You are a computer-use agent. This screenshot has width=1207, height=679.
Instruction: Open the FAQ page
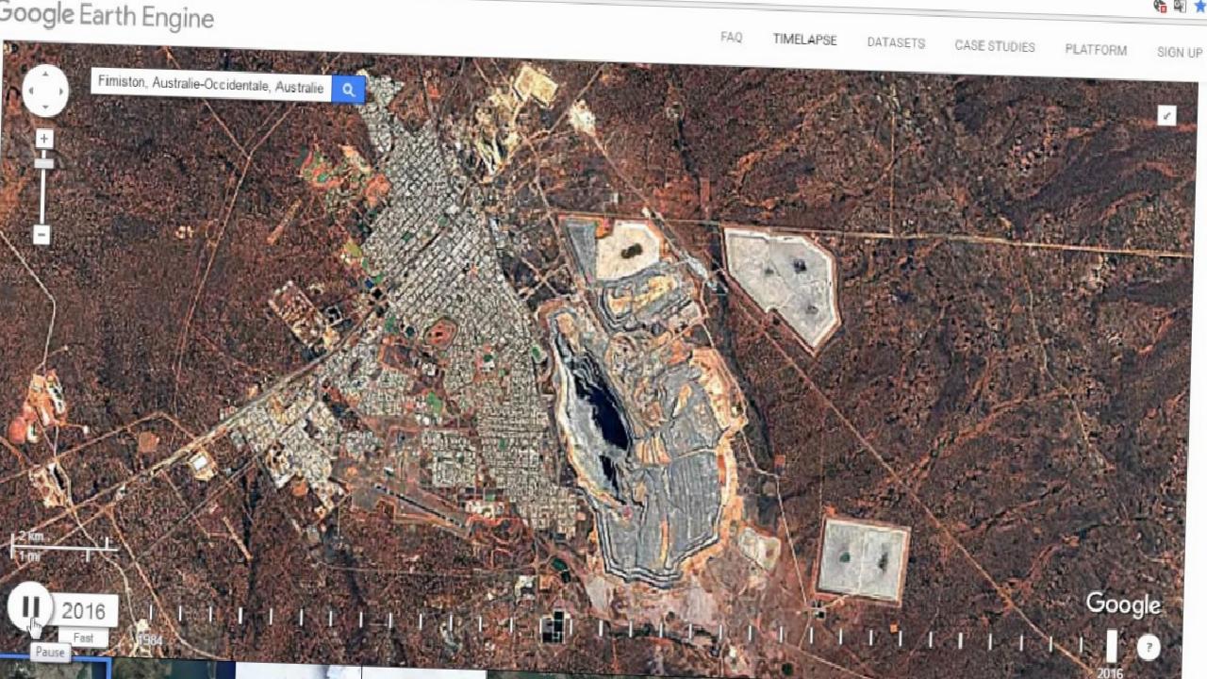pos(731,37)
